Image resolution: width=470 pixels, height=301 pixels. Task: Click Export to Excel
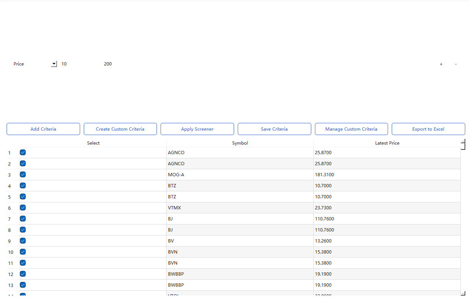pyautogui.click(x=428, y=129)
